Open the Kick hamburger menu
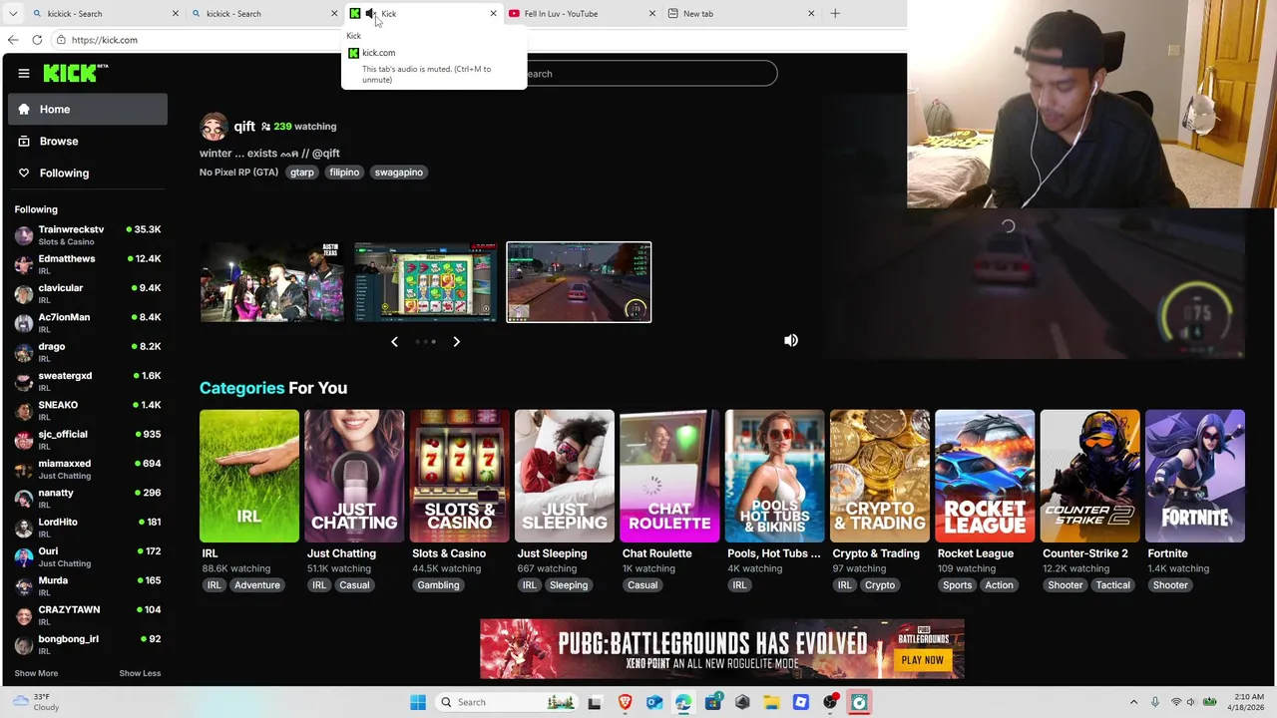 click(24, 73)
